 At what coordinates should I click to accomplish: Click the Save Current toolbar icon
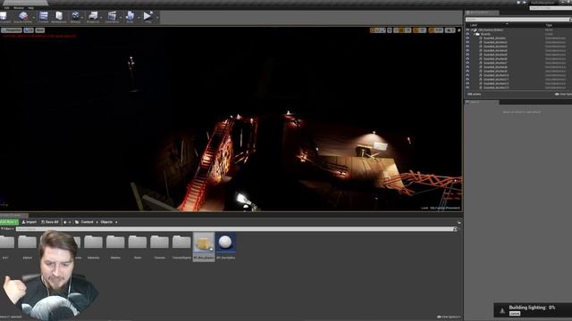click(x=4, y=17)
